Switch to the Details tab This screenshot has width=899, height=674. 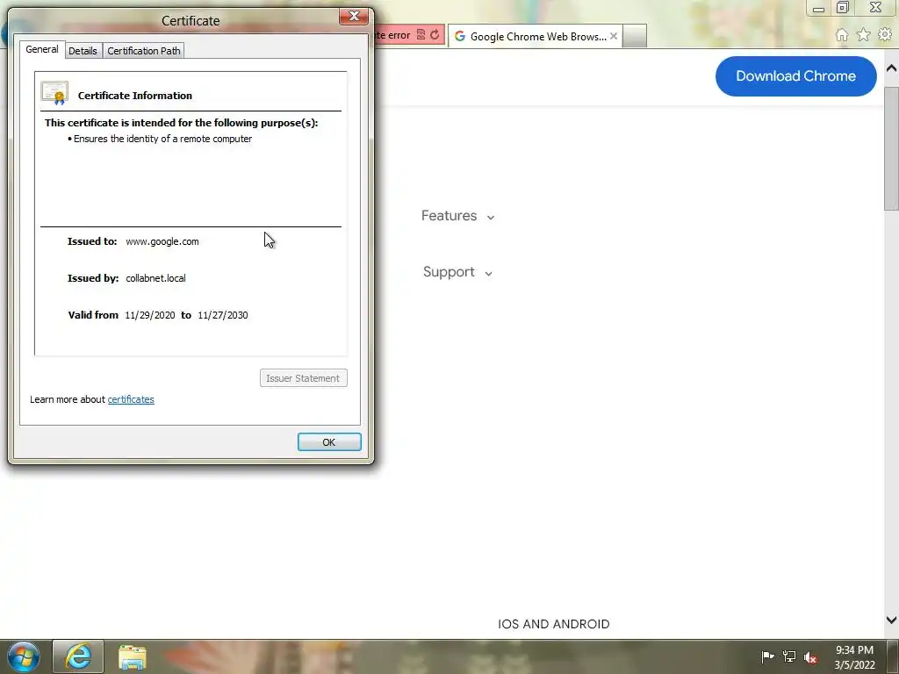pos(83,50)
